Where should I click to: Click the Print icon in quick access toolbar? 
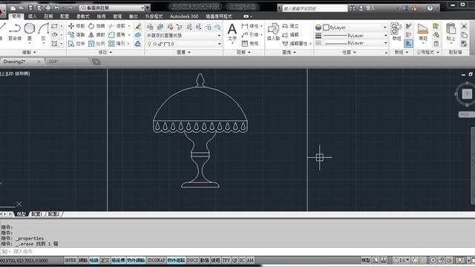(x=47, y=8)
